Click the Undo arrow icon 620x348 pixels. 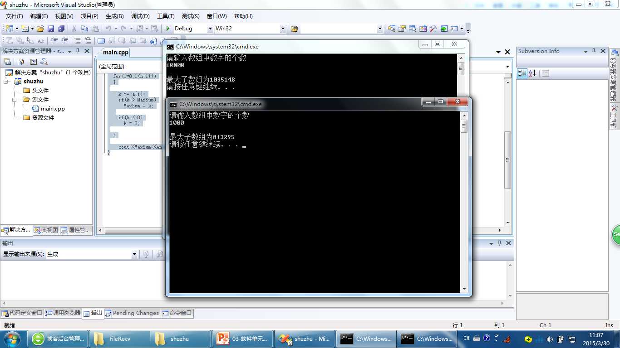click(108, 29)
